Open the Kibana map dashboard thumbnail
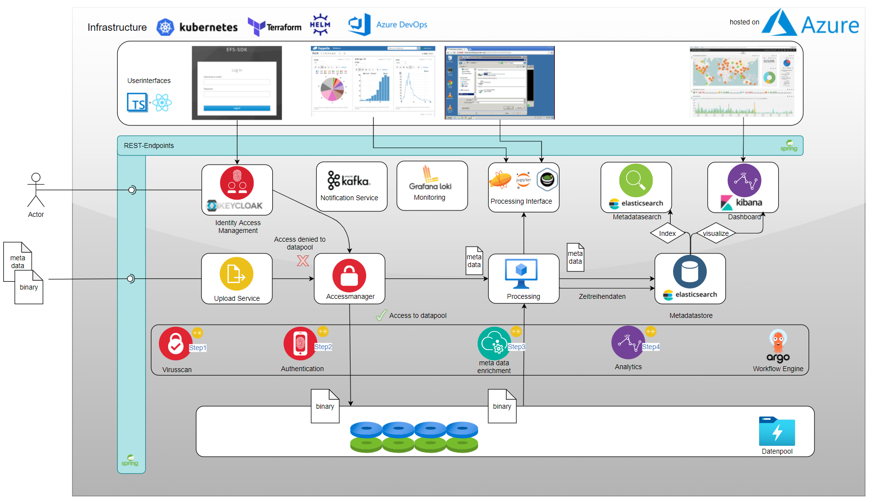 743,82
